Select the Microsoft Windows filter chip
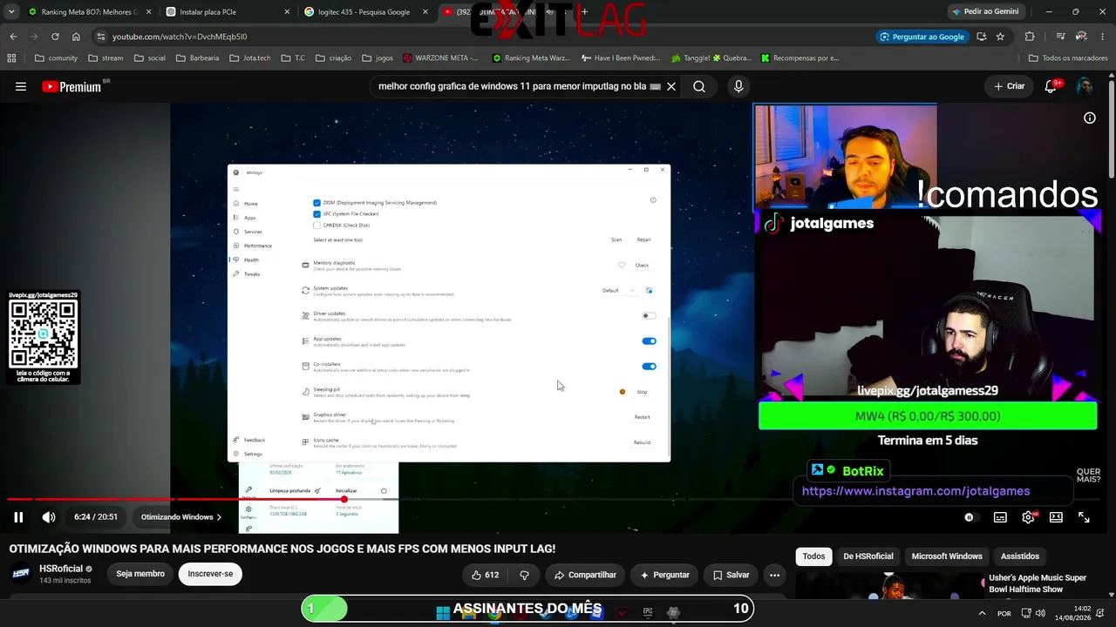The height and width of the screenshot is (627, 1116). [947, 556]
